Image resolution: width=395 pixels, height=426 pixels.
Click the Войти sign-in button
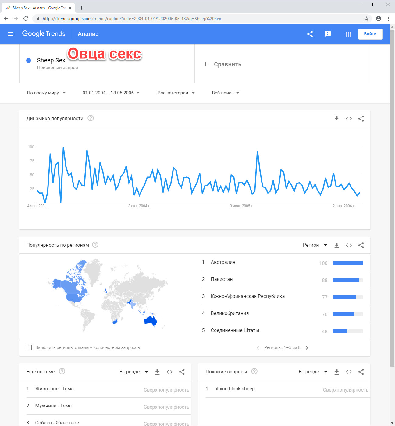pos(370,34)
